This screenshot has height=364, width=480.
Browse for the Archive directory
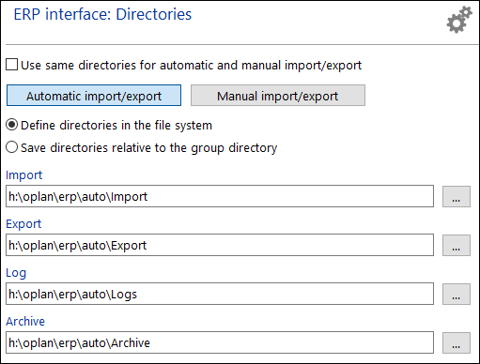pos(457,343)
